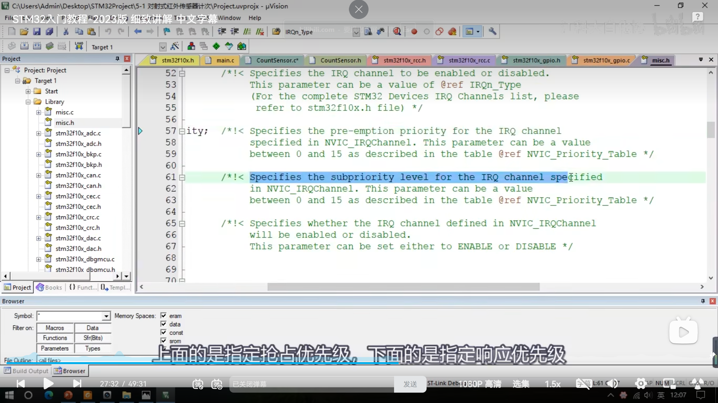Click the video progress bar

pyautogui.click(x=359, y=363)
